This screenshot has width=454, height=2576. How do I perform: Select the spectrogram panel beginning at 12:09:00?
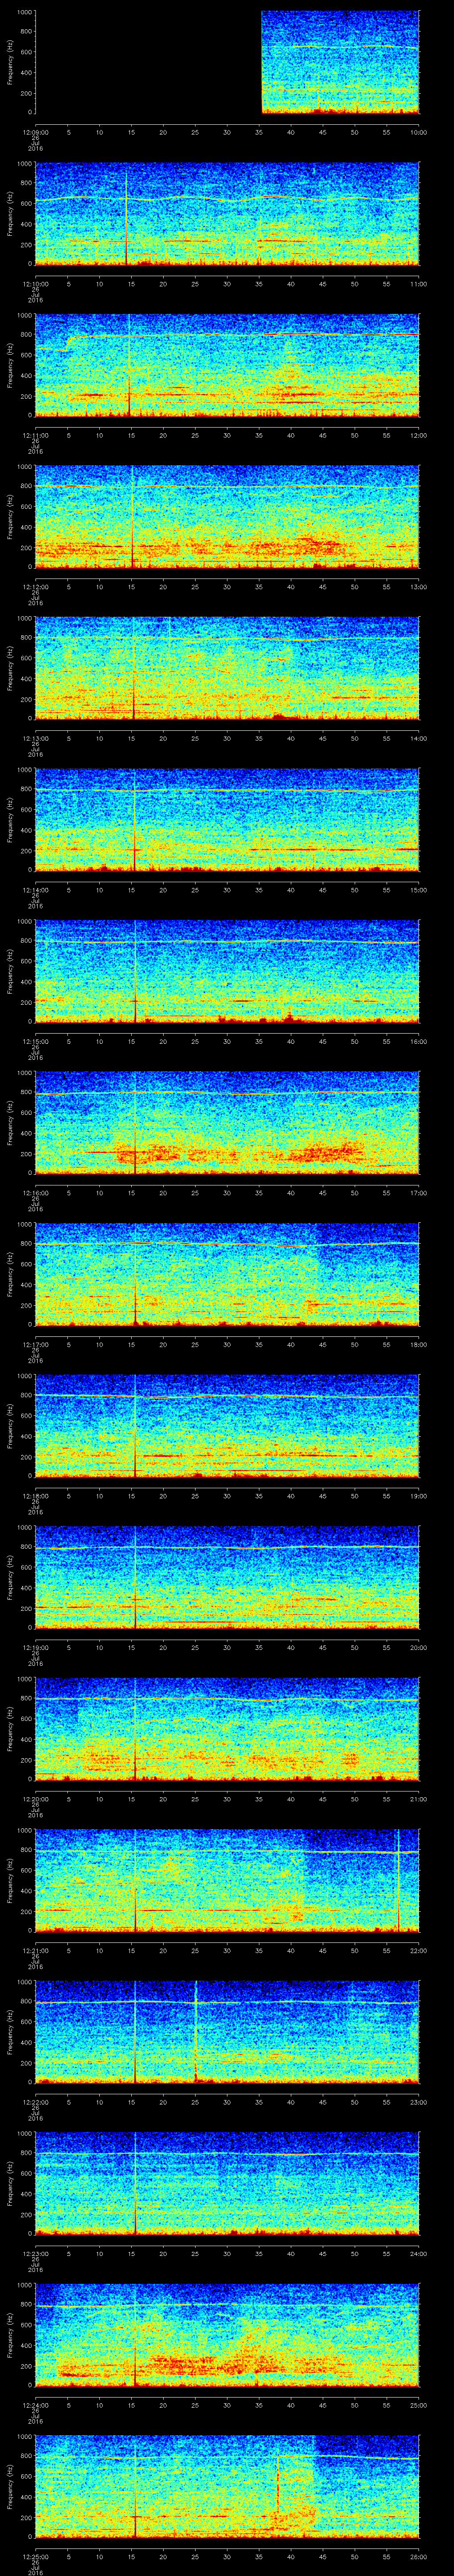[x=227, y=62]
